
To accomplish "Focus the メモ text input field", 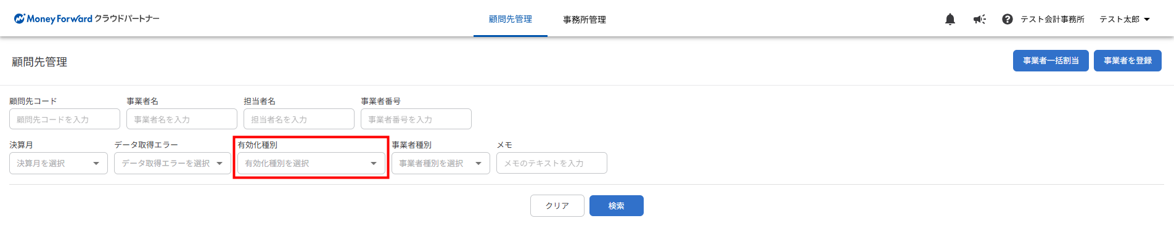I will [552, 163].
